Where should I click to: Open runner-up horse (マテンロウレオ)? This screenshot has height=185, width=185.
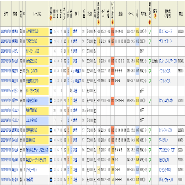[166, 101]
